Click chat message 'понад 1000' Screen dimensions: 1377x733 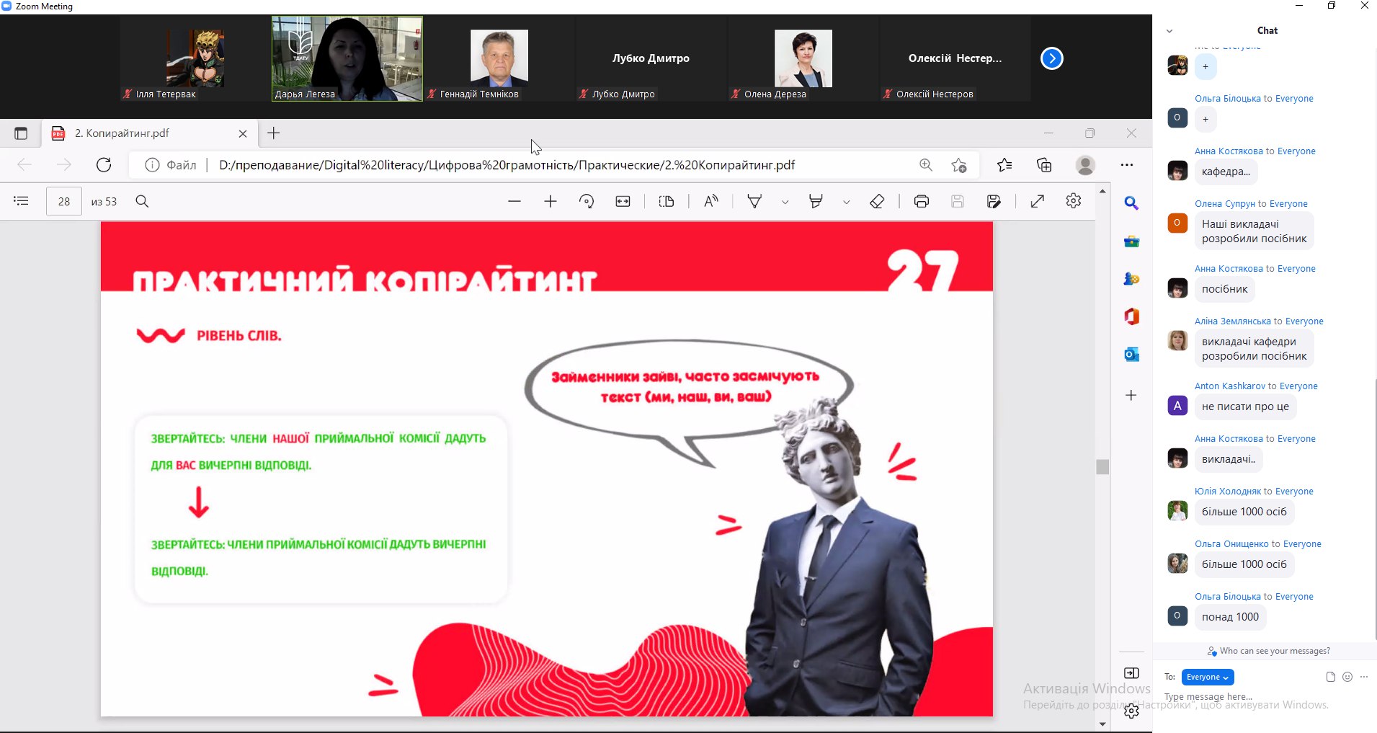1231,617
